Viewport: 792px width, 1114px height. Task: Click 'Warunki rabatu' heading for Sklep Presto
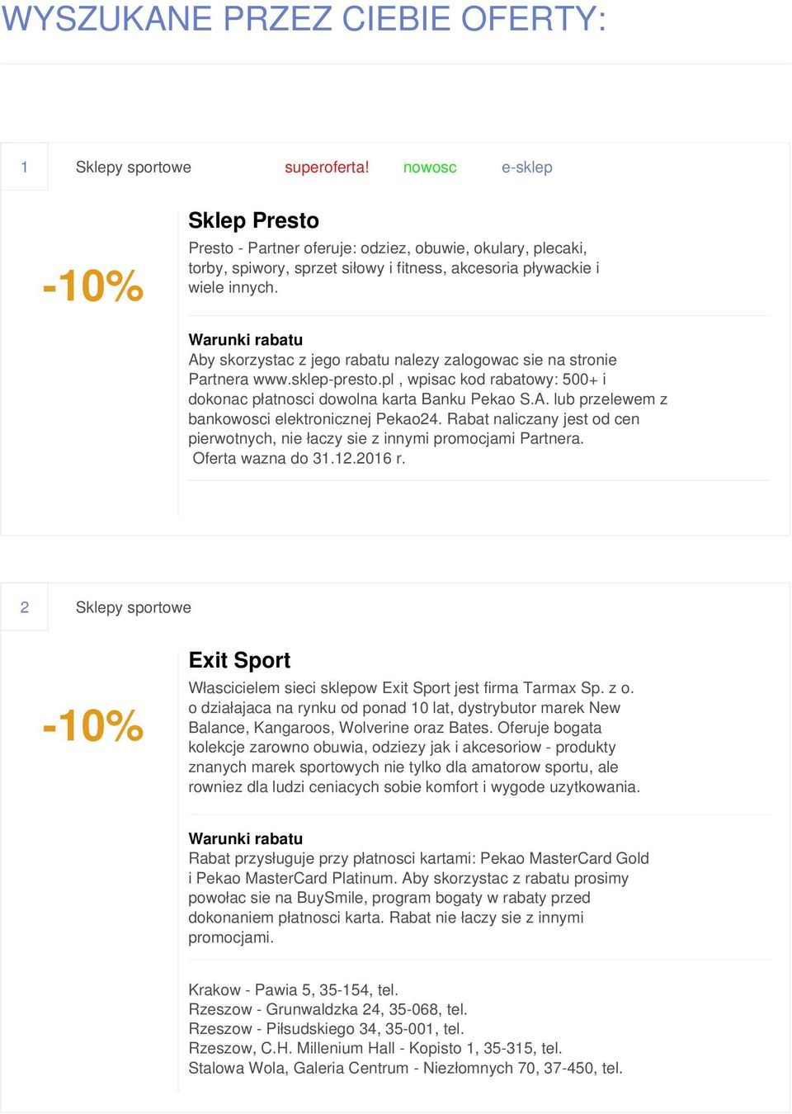(246, 339)
